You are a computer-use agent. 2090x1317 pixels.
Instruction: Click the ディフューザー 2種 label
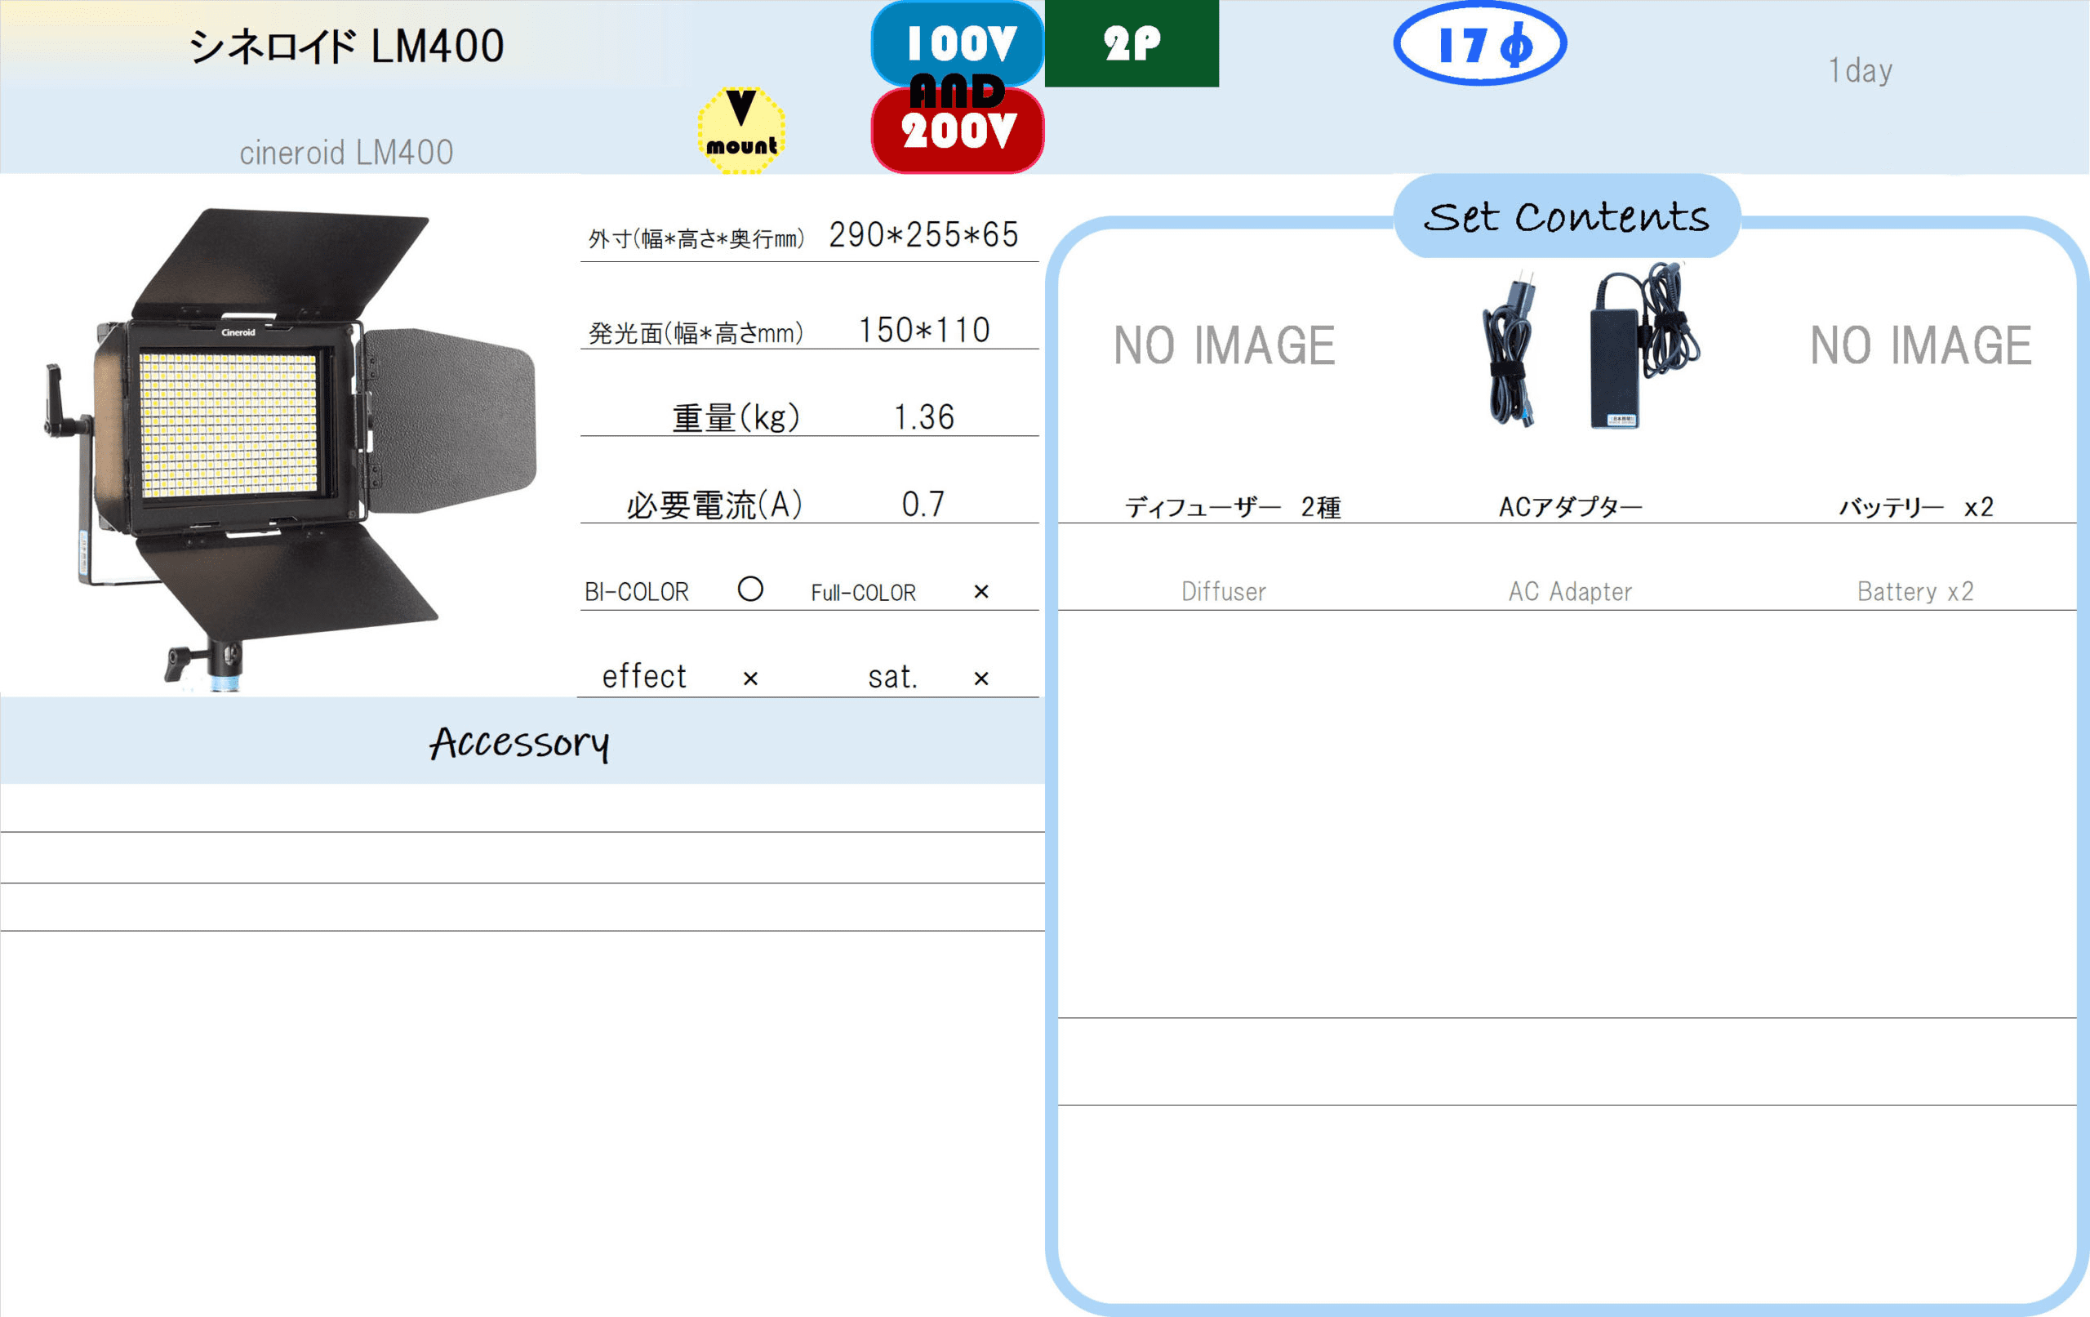(1233, 507)
